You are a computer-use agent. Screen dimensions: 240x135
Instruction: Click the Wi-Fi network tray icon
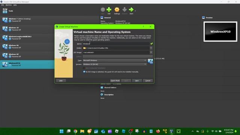(x=213, y=131)
